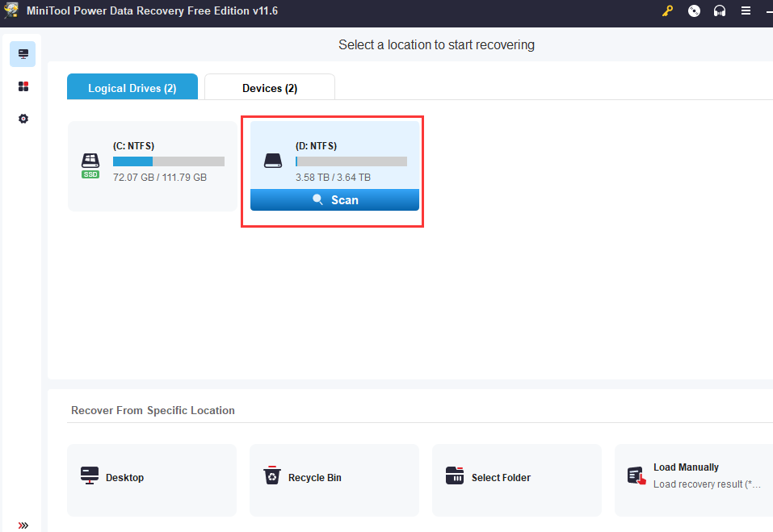Select the Desktop recovery location

(152, 480)
